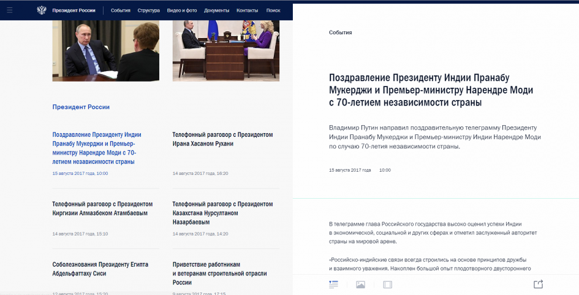Open the article photos icon
This screenshot has height=295, width=579.
pyautogui.click(x=360, y=285)
